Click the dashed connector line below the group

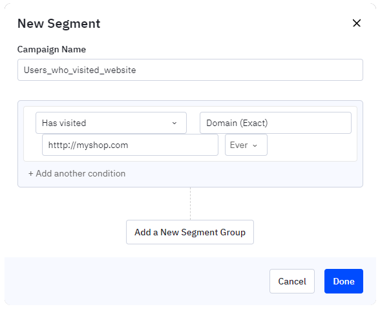click(190, 204)
